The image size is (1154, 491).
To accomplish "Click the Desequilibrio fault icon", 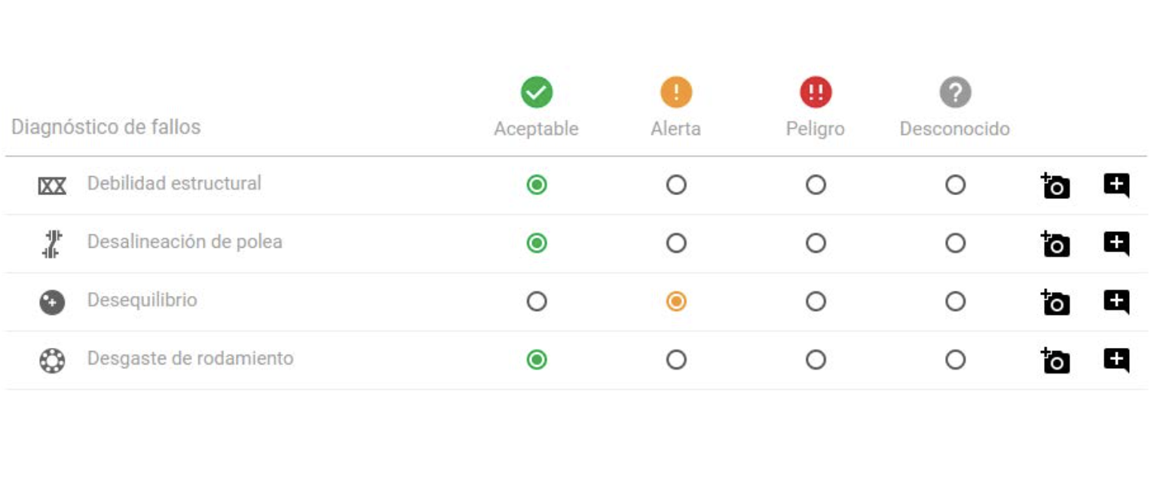I will pyautogui.click(x=52, y=303).
